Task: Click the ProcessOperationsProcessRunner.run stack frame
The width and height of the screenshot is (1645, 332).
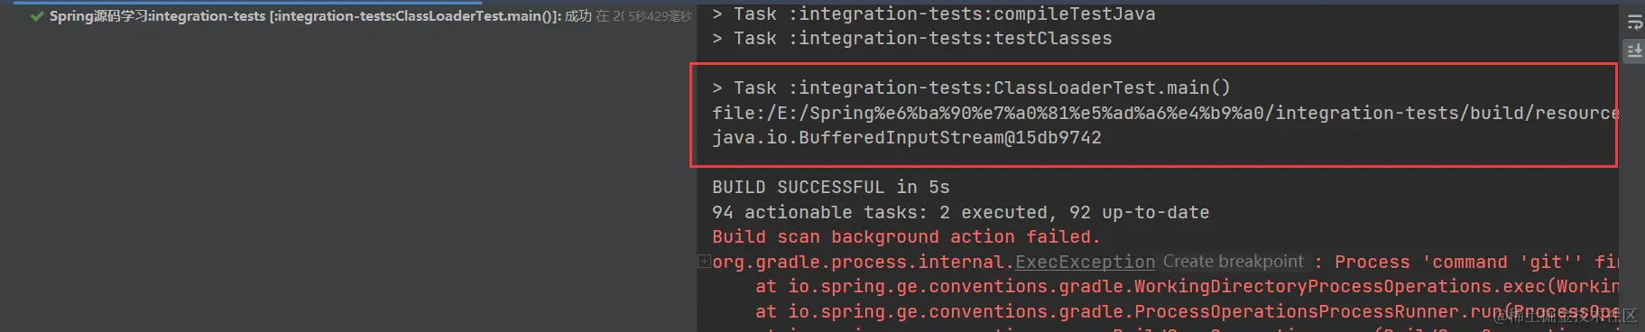Action: click(x=1187, y=311)
